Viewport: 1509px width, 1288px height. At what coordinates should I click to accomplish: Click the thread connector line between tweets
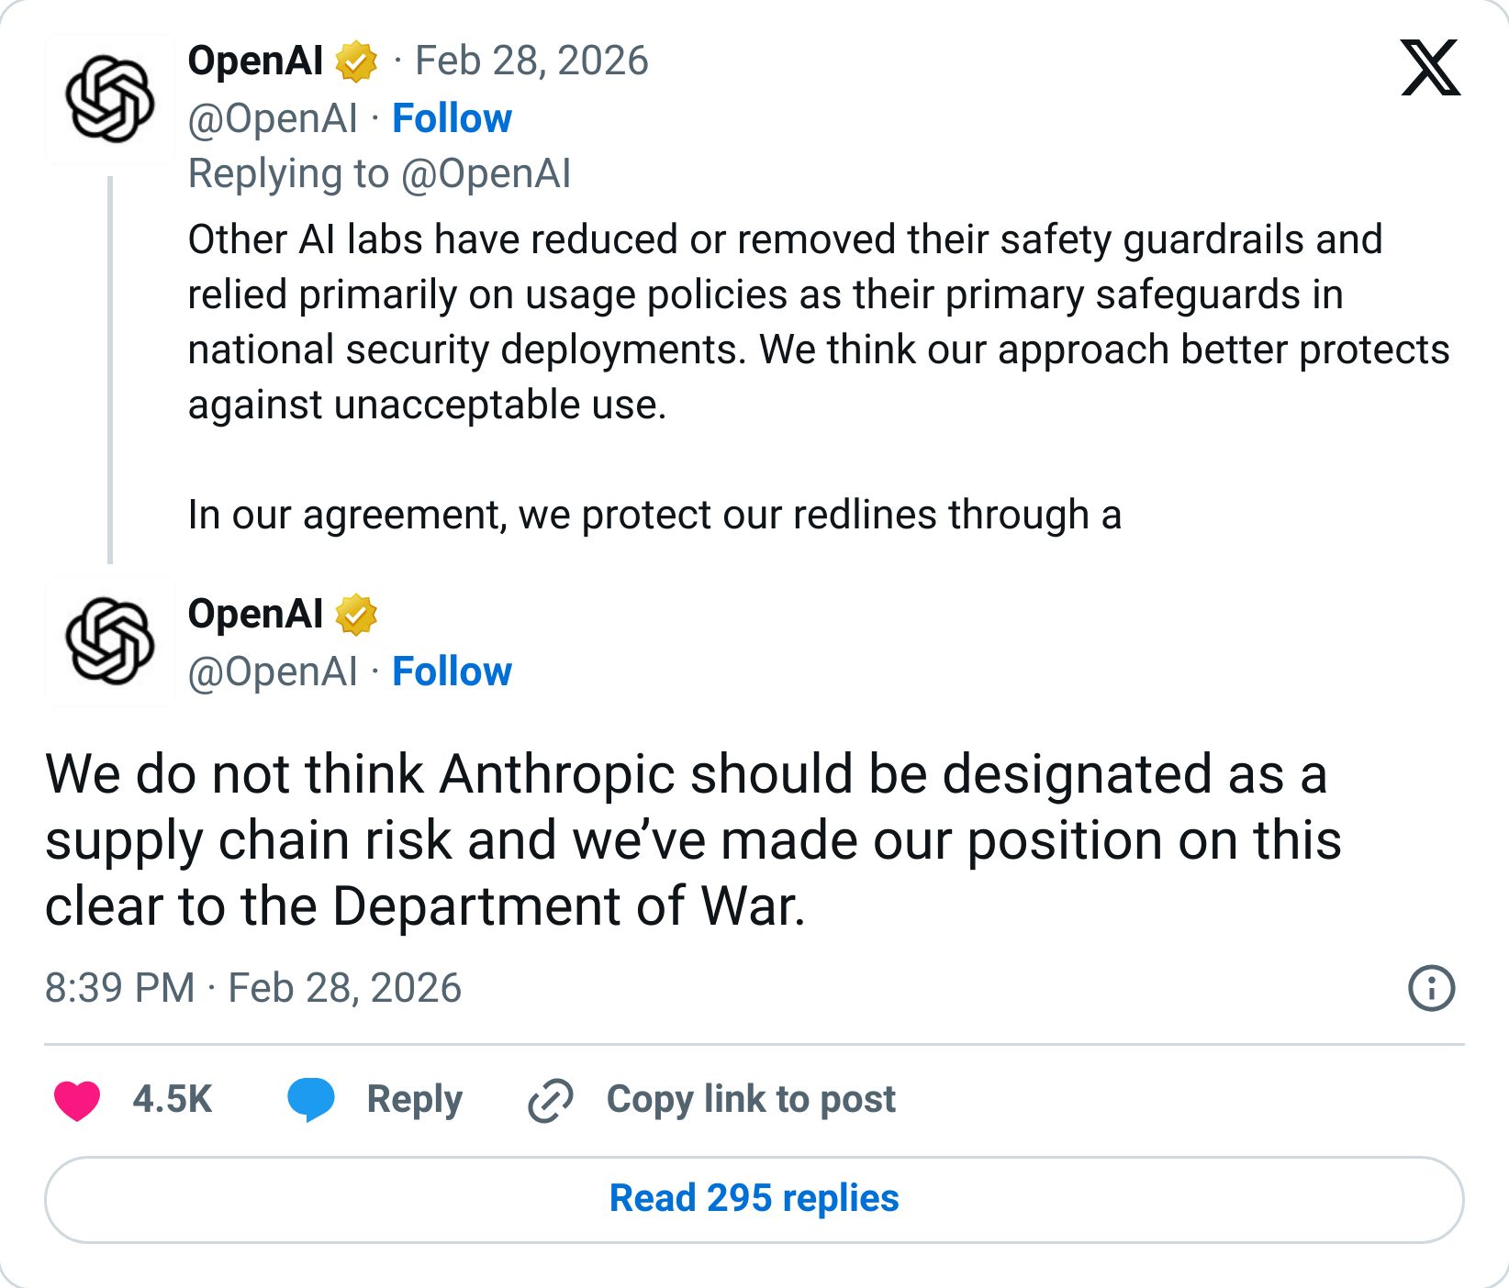[111, 367]
